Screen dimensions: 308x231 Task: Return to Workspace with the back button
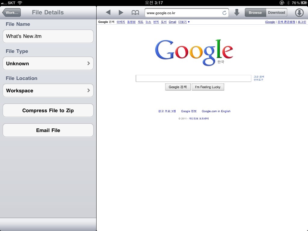point(11,13)
